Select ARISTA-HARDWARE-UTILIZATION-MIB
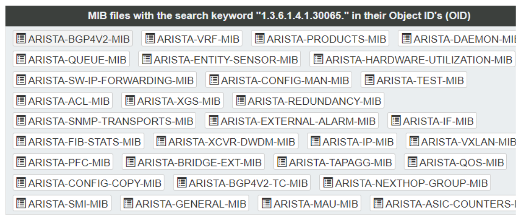520x220 pixels. click(412, 59)
